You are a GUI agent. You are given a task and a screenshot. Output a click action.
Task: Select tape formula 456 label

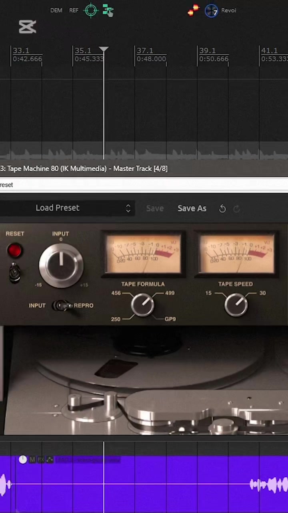tap(116, 293)
